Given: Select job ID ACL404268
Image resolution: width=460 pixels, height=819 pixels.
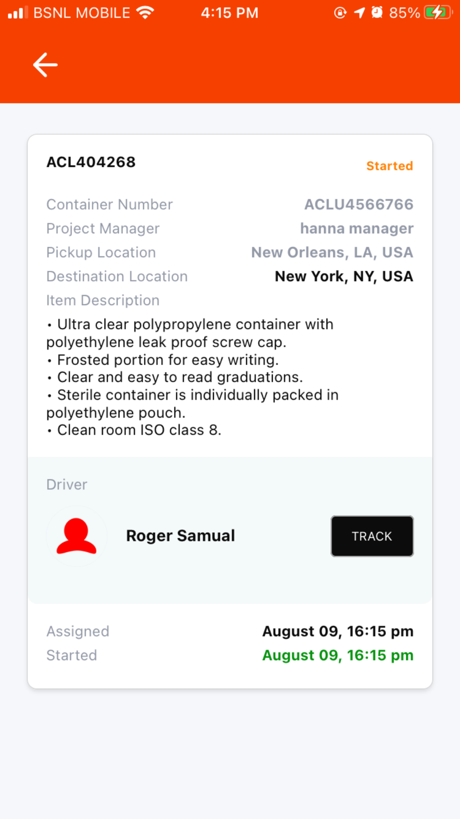Looking at the screenshot, I should [91, 162].
